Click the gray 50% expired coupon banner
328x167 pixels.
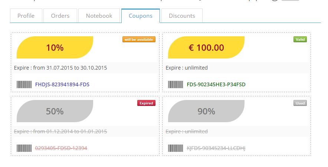click(x=55, y=111)
